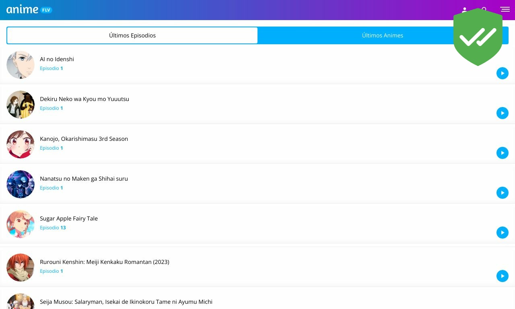Open Rurouni Kenshin: Meiji Kenkaku Romantan (2023) title

click(x=105, y=262)
